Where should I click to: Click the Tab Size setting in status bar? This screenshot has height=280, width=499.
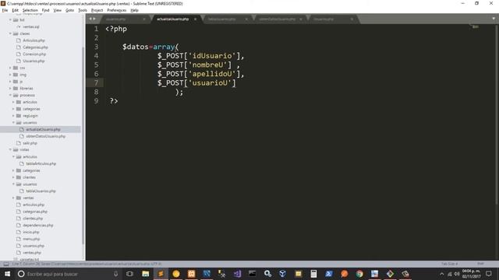449,264
